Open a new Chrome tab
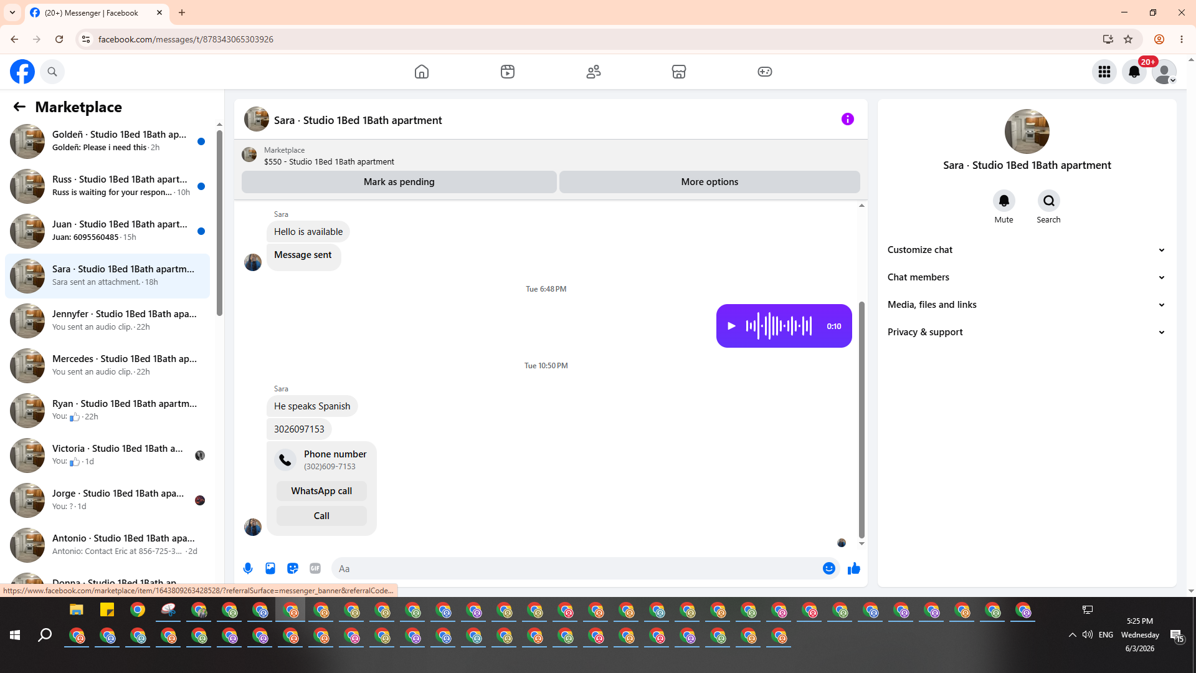 [182, 12]
